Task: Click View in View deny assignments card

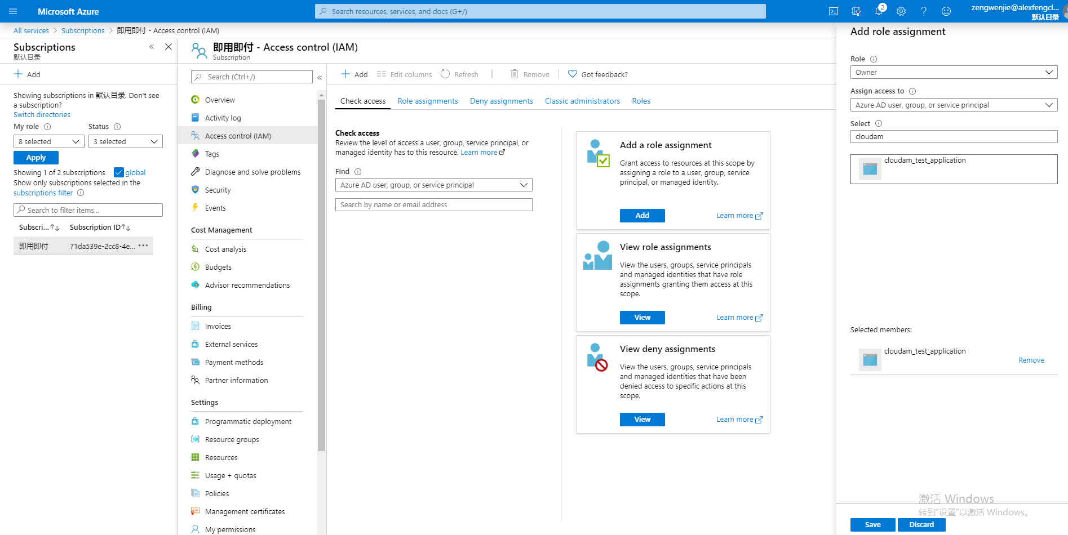Action: point(642,420)
